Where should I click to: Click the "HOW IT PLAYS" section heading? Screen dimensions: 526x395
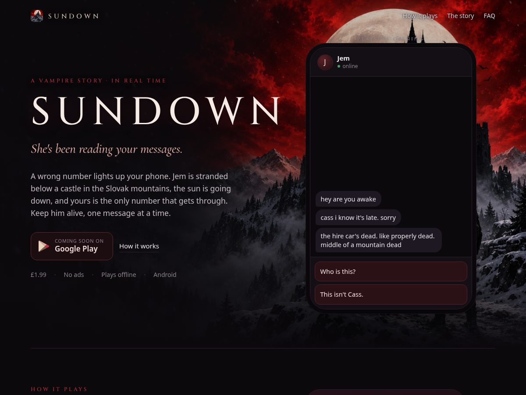tap(59, 389)
